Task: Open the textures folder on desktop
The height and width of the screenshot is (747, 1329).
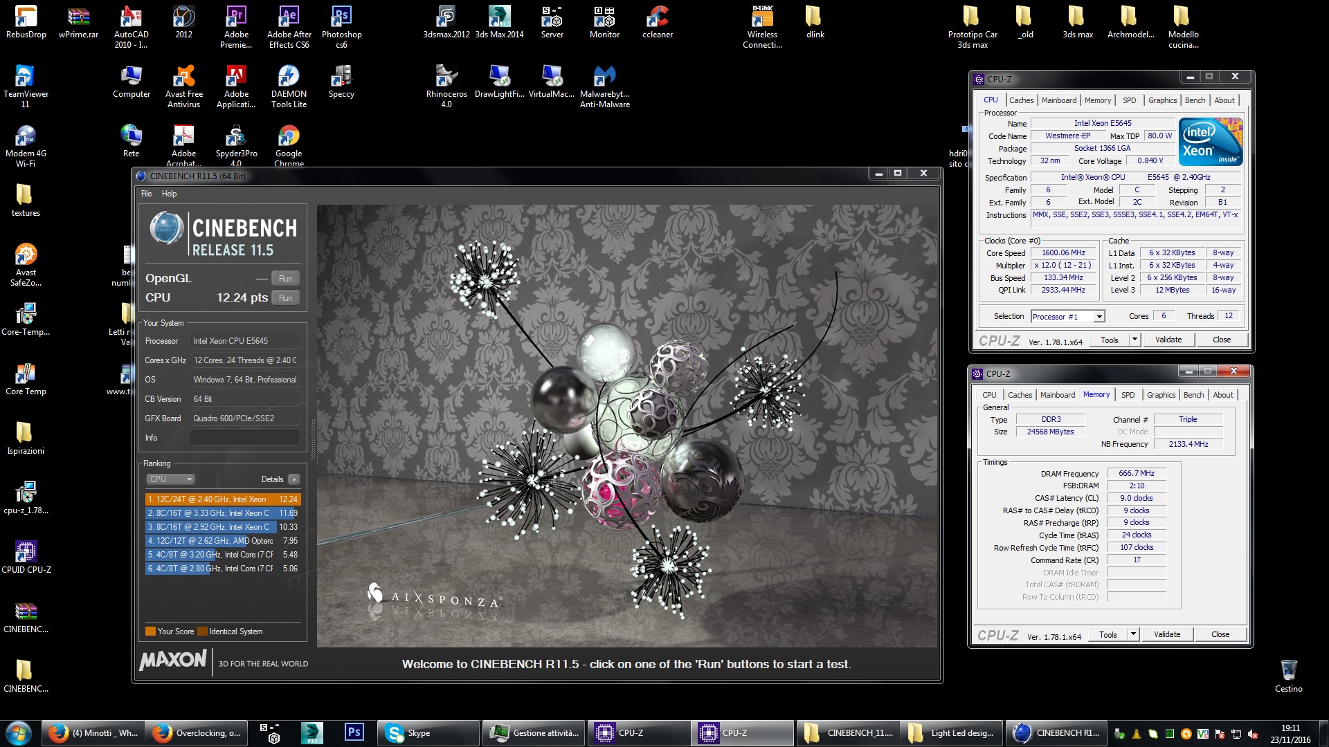Action: pyautogui.click(x=26, y=201)
